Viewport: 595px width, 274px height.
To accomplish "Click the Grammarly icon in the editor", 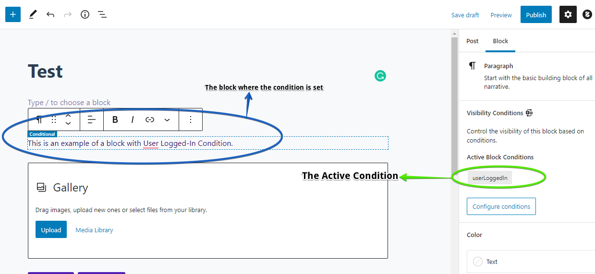I will 380,76.
